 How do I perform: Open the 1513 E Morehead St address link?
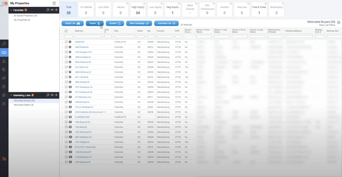[84, 107]
